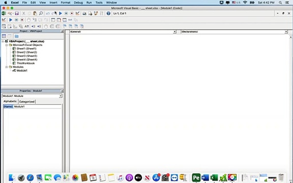Toggle Breakpoint hand icon in Edit toolbar
Viewport: 293px width, 183px height.
46,26
